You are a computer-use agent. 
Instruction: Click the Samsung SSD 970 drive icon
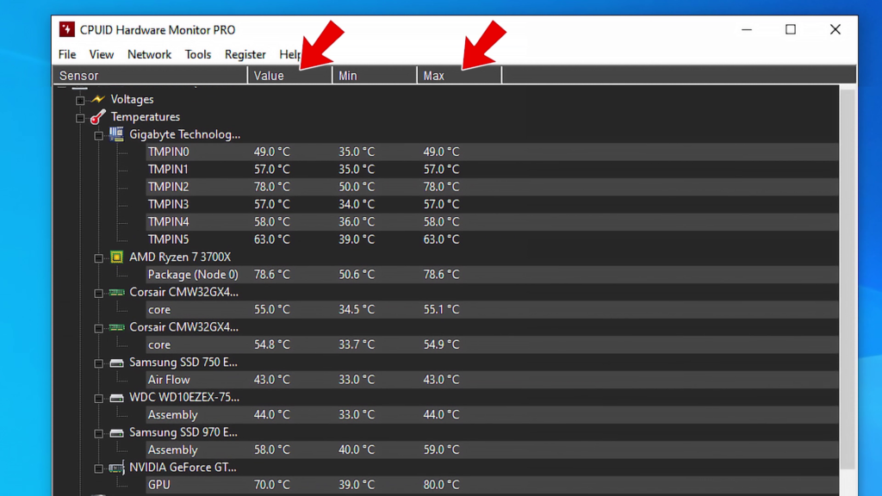[116, 433]
